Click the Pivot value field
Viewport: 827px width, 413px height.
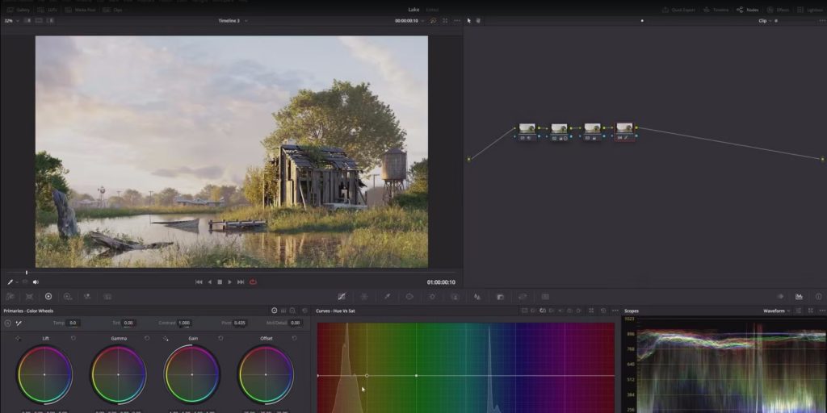pos(240,323)
